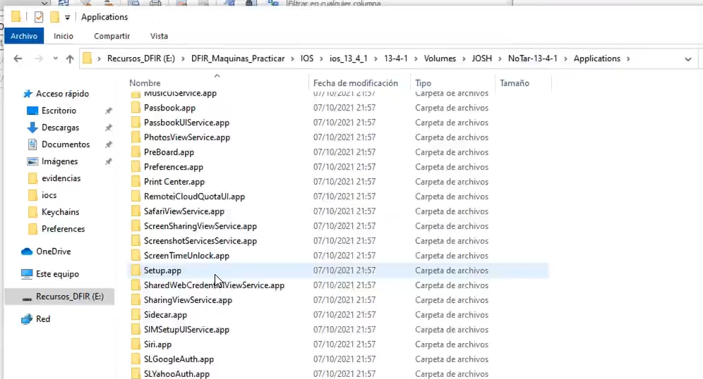The width and height of the screenshot is (703, 379).
Task: Select Passbook.app folder
Action: tap(169, 108)
